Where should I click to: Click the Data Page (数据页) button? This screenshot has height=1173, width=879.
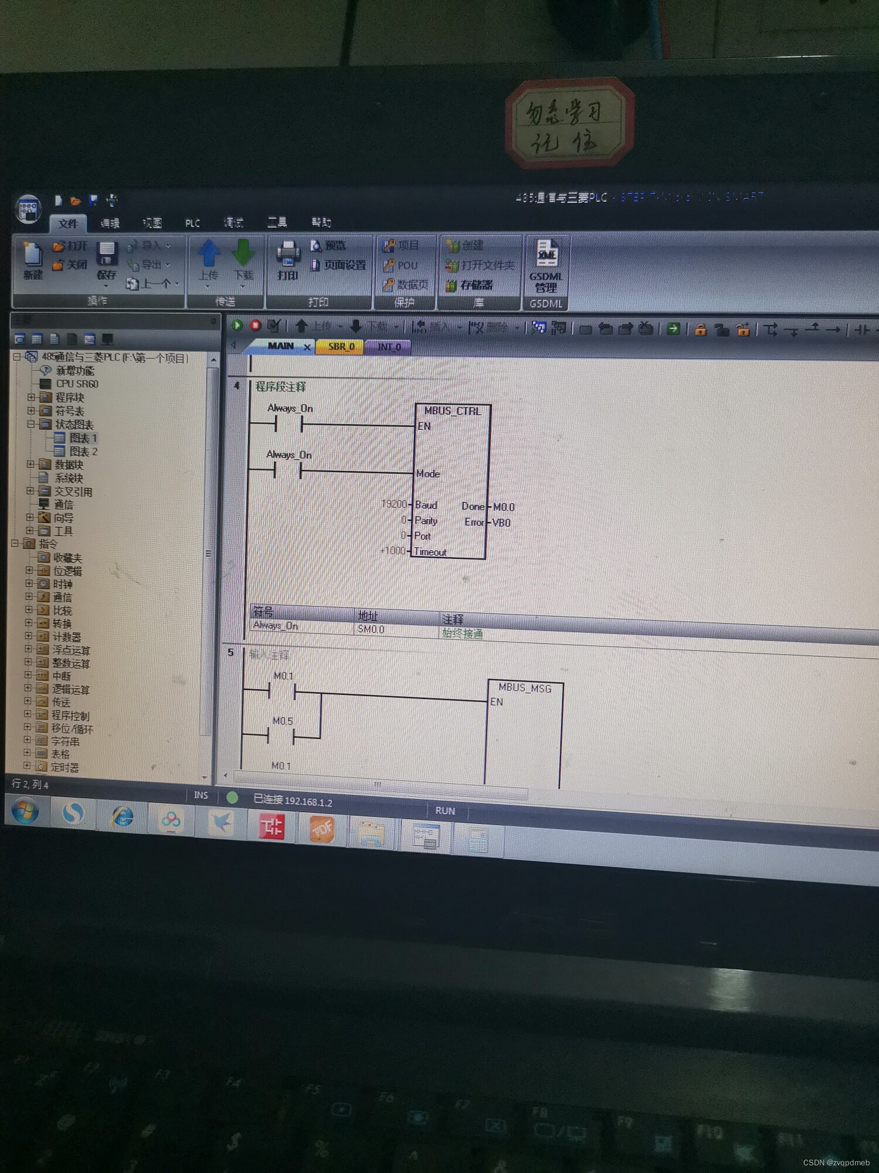coord(406,285)
